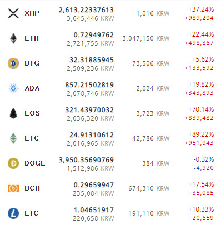221x225 pixels.
Task: Select the Dogecoin gold icon
Action: point(13,163)
